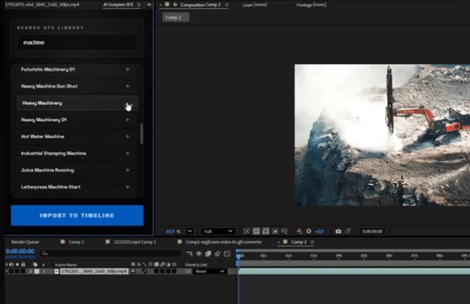Toggle the transparency grid button
This screenshot has height=304, width=470.
click(x=256, y=231)
